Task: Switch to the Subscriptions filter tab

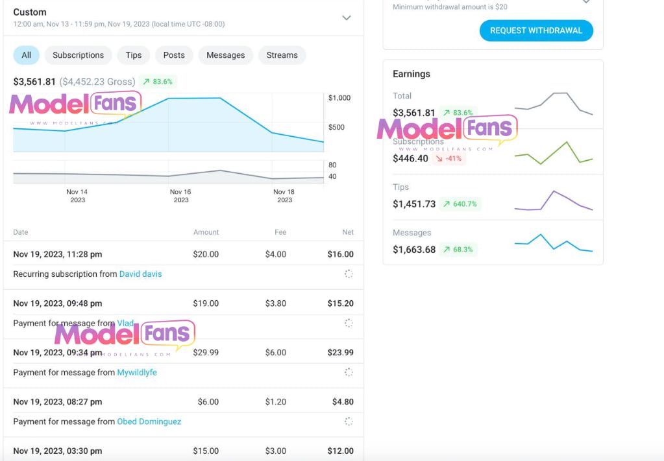Action: pos(79,55)
